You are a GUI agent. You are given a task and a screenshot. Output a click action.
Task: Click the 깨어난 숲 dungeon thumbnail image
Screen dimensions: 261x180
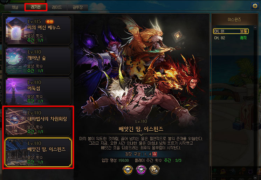[x=16, y=61]
